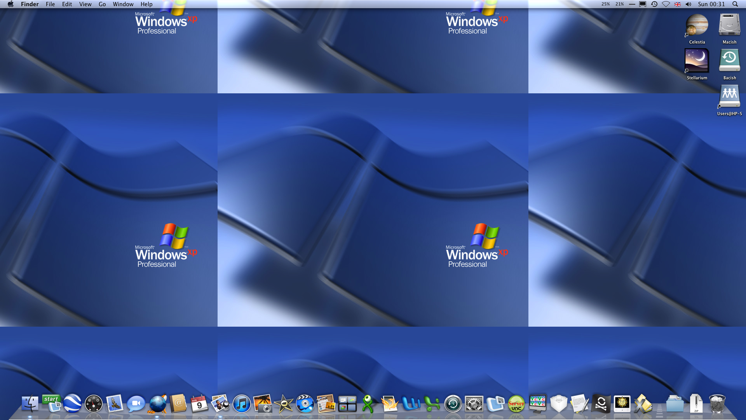This screenshot has height=420, width=746.
Task: Open the British flag input menu
Action: pyautogui.click(x=678, y=4)
